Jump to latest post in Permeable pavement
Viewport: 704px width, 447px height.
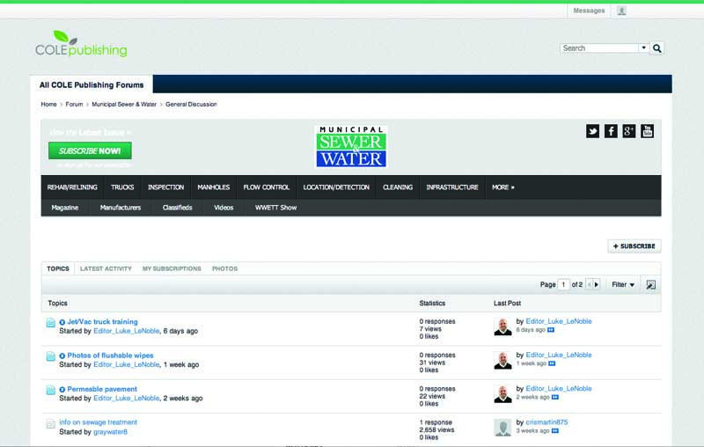(x=551, y=398)
